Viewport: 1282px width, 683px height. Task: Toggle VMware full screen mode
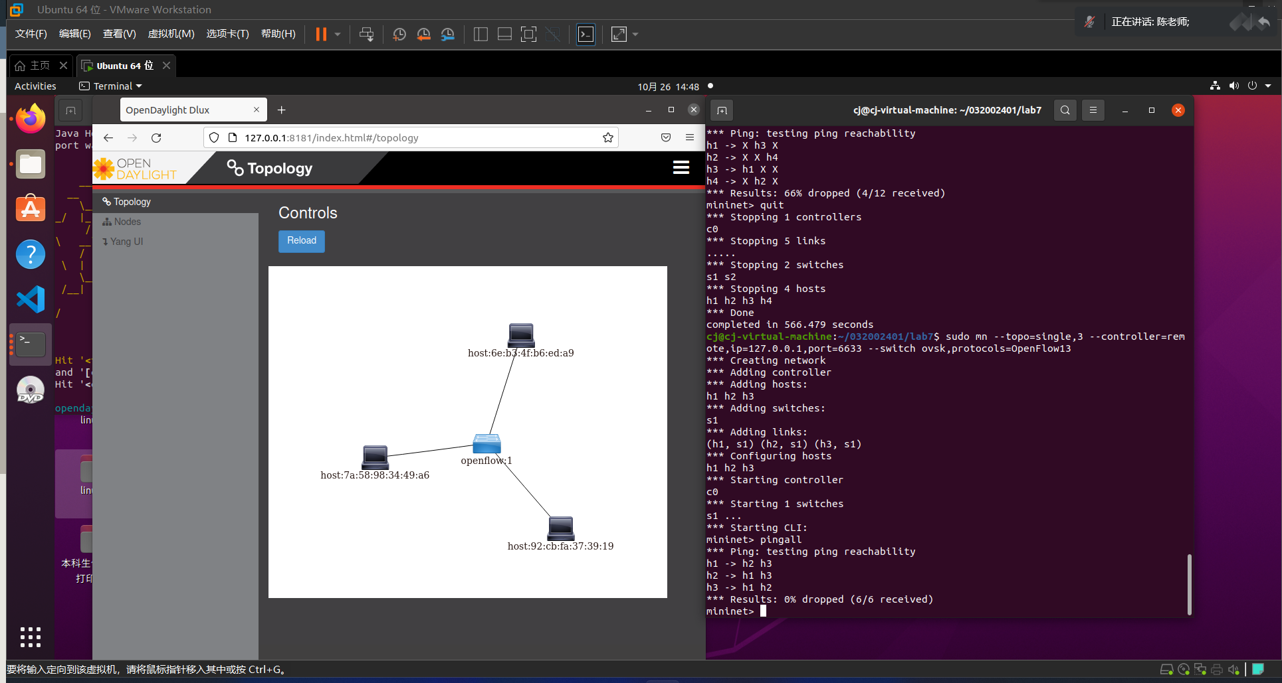point(528,35)
